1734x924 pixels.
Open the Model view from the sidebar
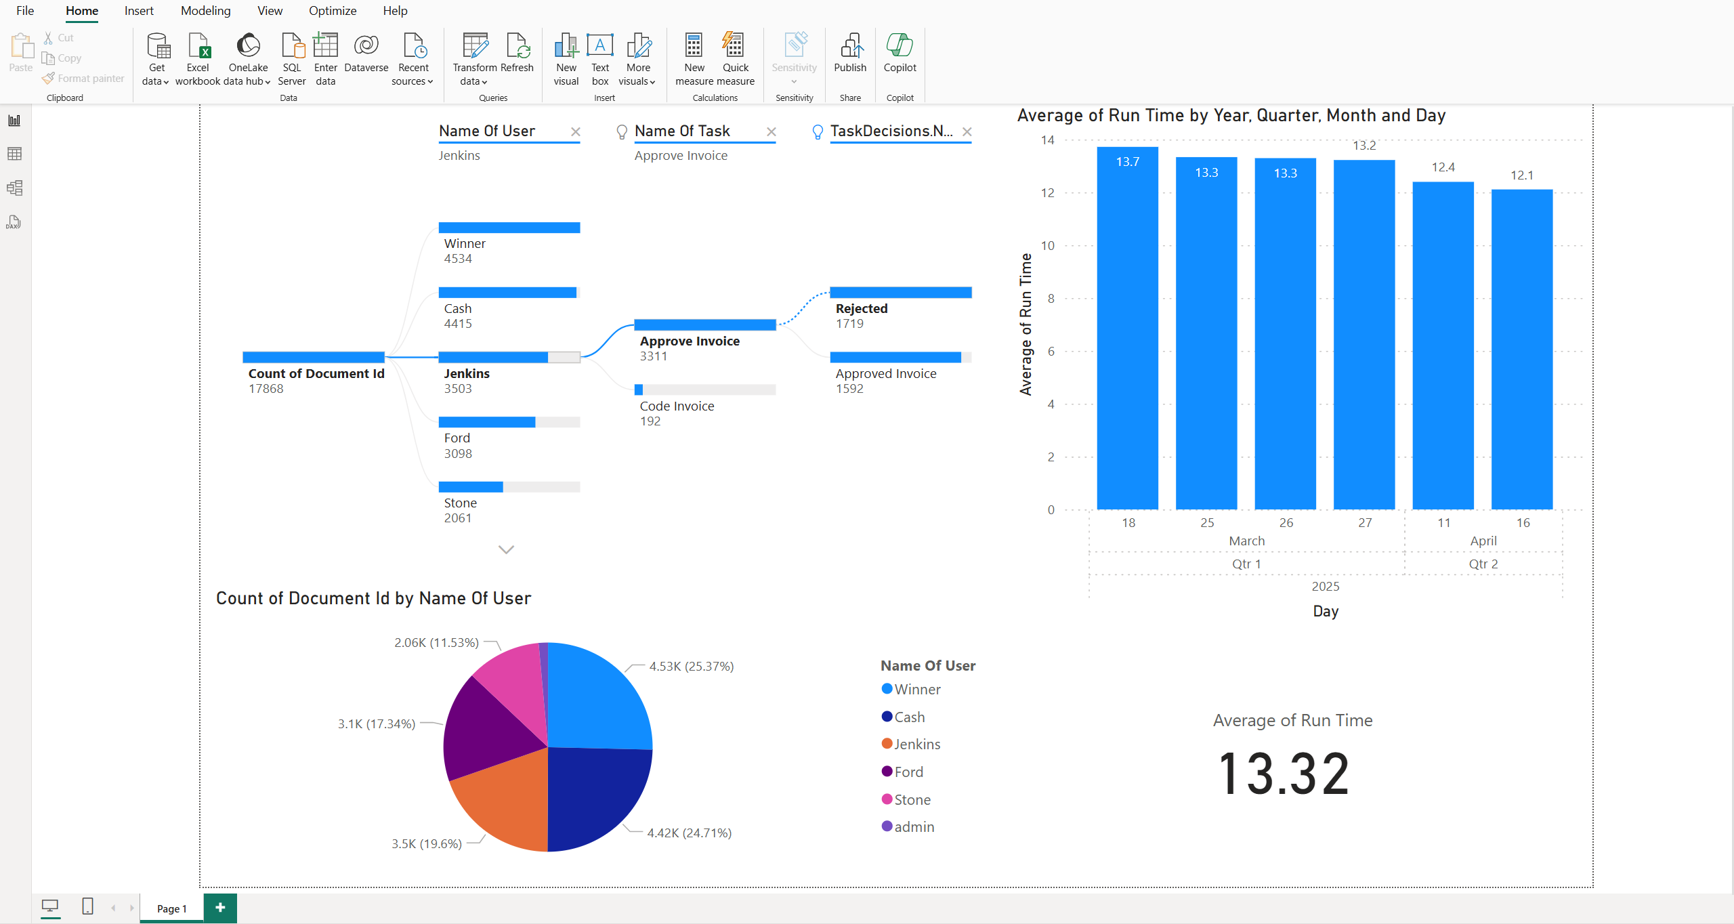click(x=14, y=188)
